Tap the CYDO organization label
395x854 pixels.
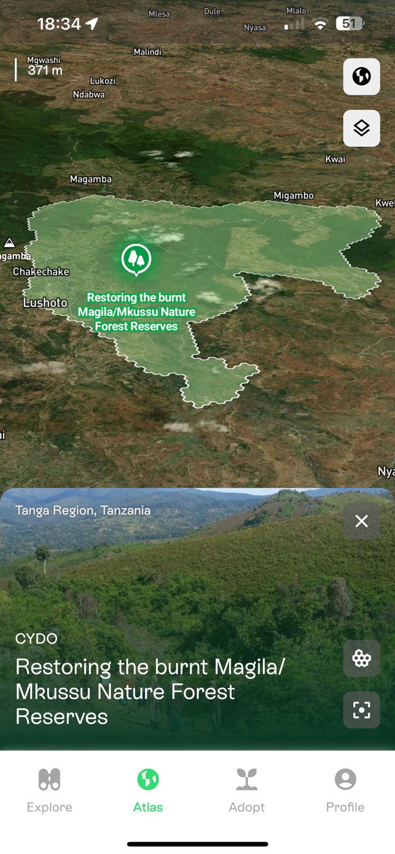tap(36, 638)
